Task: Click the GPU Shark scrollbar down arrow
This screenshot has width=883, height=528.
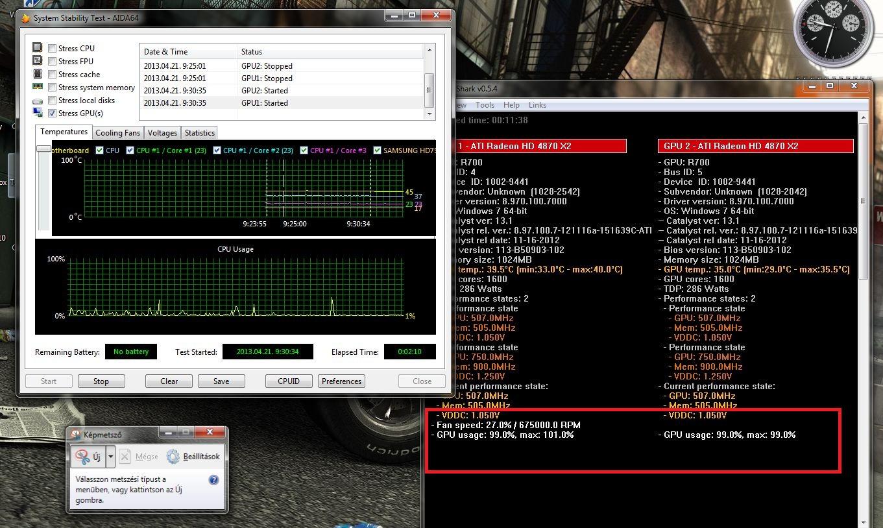Action: coord(863,522)
